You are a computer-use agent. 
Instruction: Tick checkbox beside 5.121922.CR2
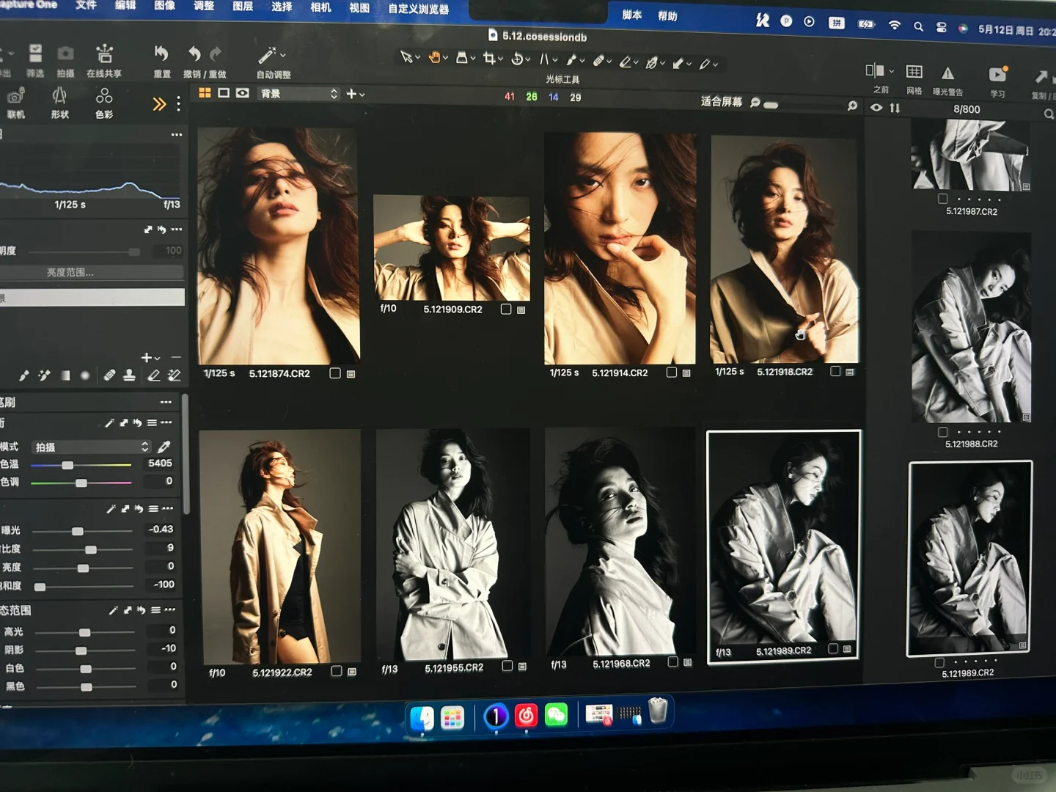point(337,671)
